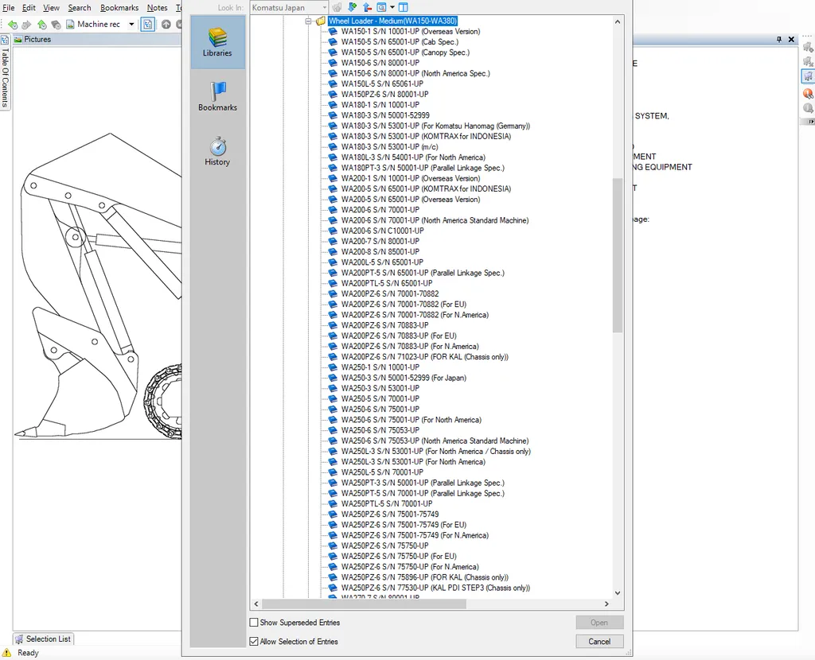The image size is (815, 660).
Task: Open the Search menu
Action: pos(80,8)
